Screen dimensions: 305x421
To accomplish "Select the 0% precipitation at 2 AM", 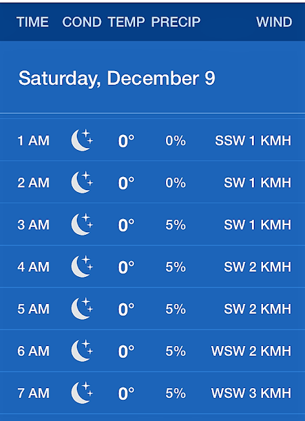I will point(176,183).
